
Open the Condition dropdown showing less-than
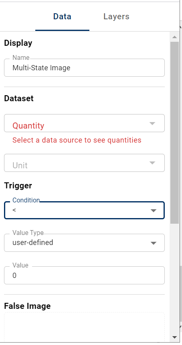tap(84, 210)
